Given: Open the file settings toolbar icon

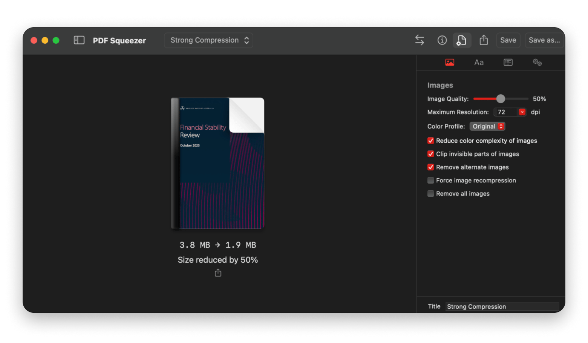Looking at the screenshot, I should point(462,40).
